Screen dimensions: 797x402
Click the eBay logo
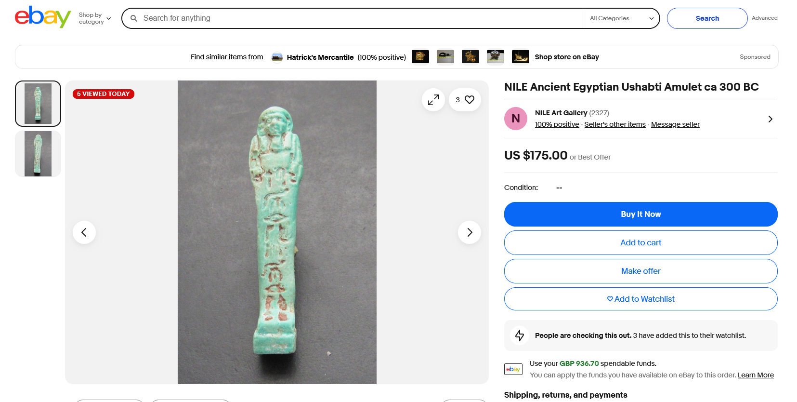[42, 17]
